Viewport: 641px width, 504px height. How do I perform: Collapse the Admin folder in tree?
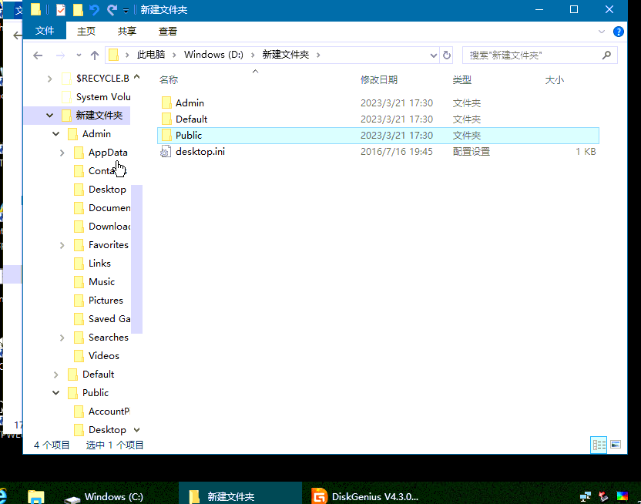(x=55, y=134)
